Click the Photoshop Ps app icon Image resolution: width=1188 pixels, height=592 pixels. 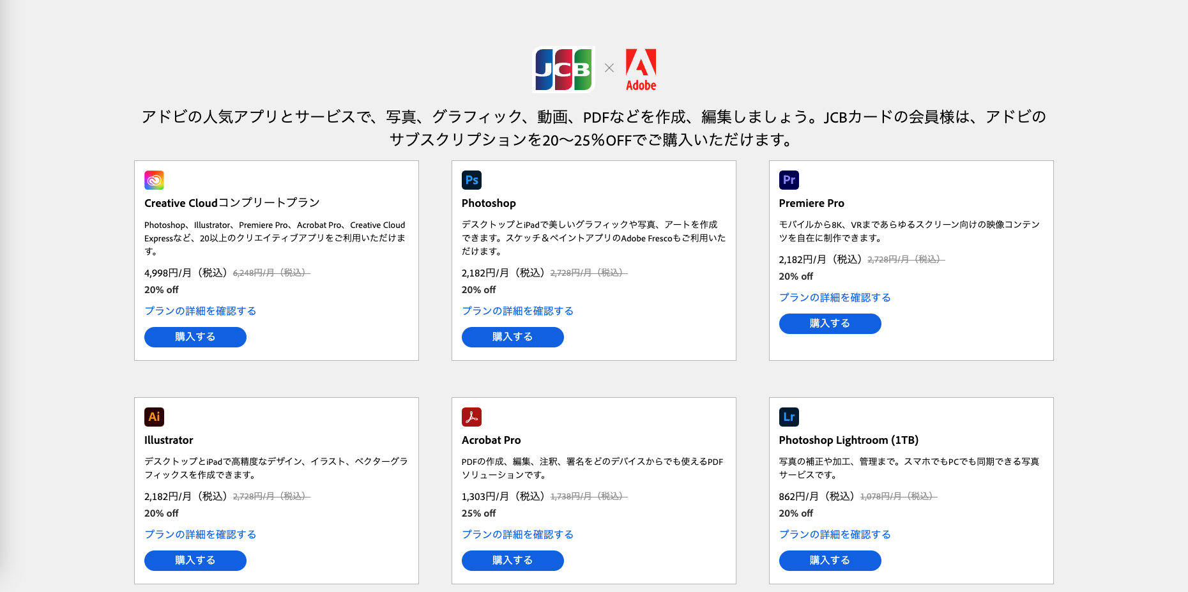(471, 180)
